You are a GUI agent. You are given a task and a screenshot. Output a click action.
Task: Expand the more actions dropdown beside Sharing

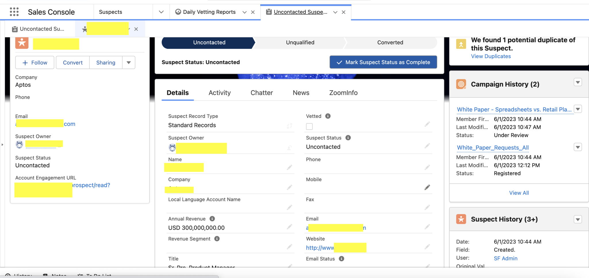click(129, 63)
